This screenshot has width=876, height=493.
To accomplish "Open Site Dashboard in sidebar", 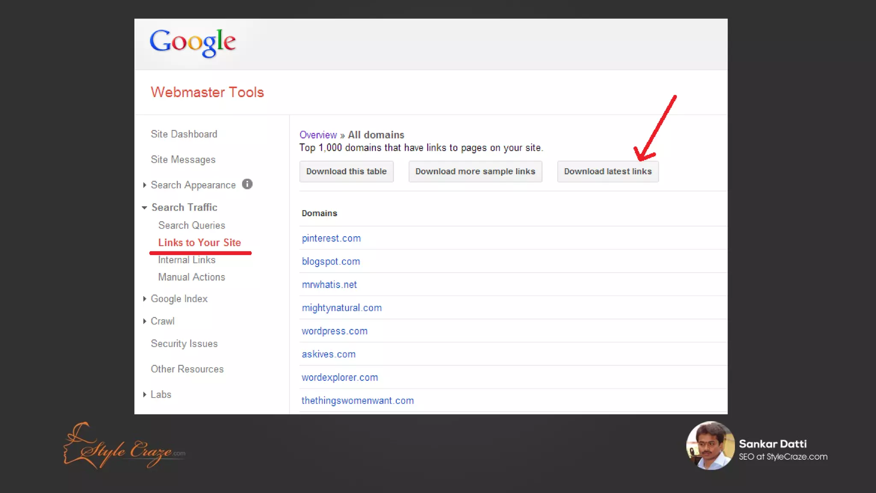I will click(x=184, y=134).
